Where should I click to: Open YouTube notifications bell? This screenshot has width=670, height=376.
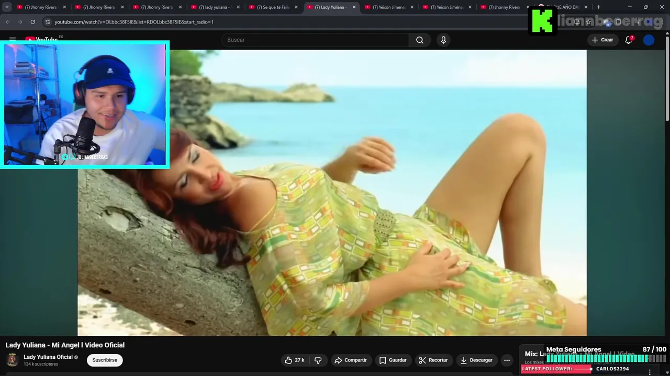[x=629, y=40]
